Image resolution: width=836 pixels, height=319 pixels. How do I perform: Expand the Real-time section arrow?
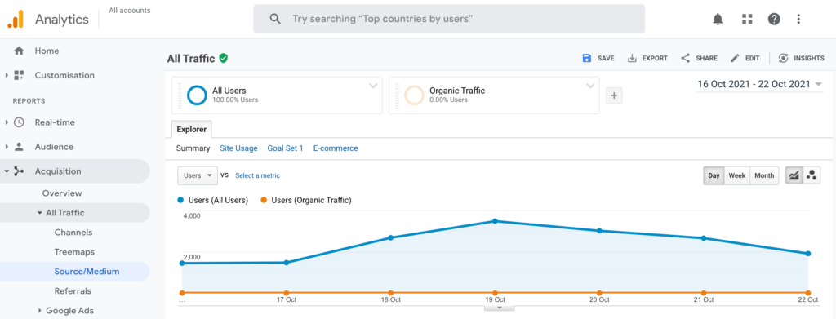click(x=7, y=122)
